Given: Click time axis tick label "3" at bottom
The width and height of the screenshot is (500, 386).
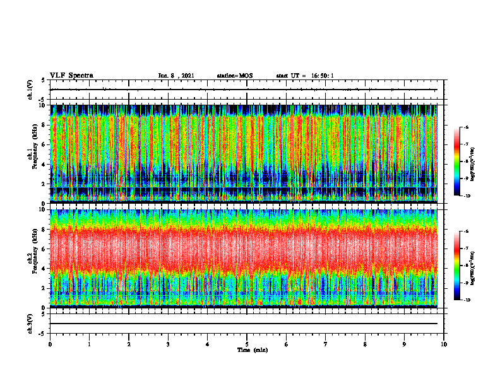Looking at the screenshot, I should pos(168,344).
